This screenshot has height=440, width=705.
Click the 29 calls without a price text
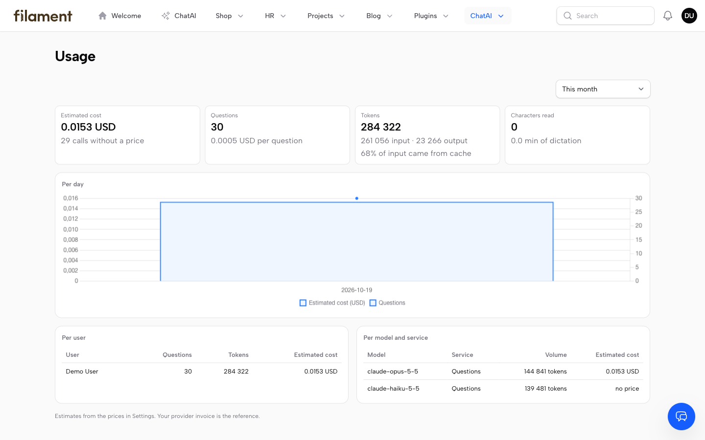(x=102, y=141)
